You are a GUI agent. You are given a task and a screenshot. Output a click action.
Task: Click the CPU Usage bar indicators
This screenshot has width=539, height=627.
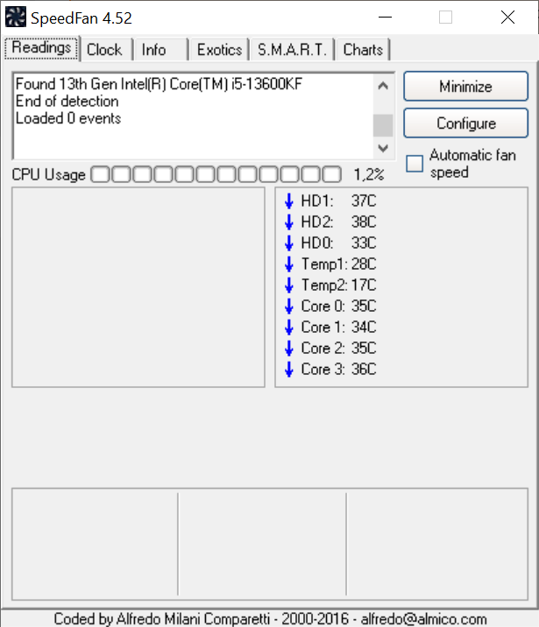pyautogui.click(x=216, y=175)
